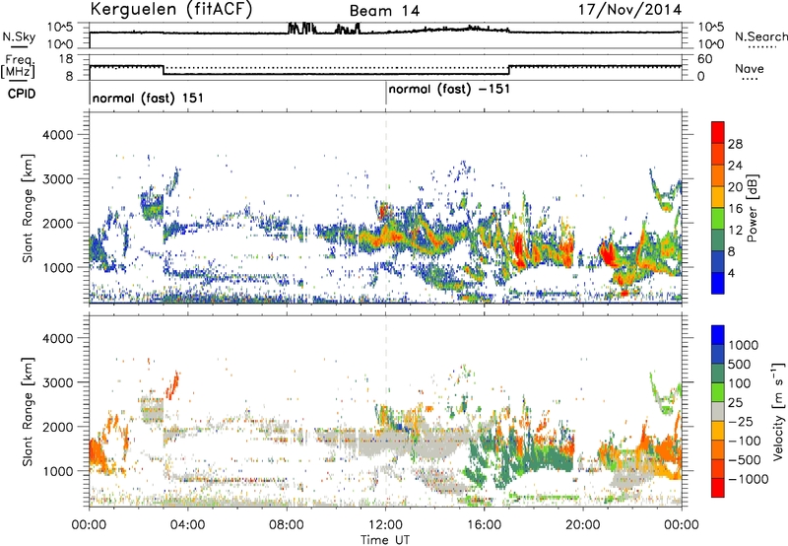The image size is (788, 546).
Task: Select the "12" tick on the Power colorbar
Action: [x=735, y=231]
